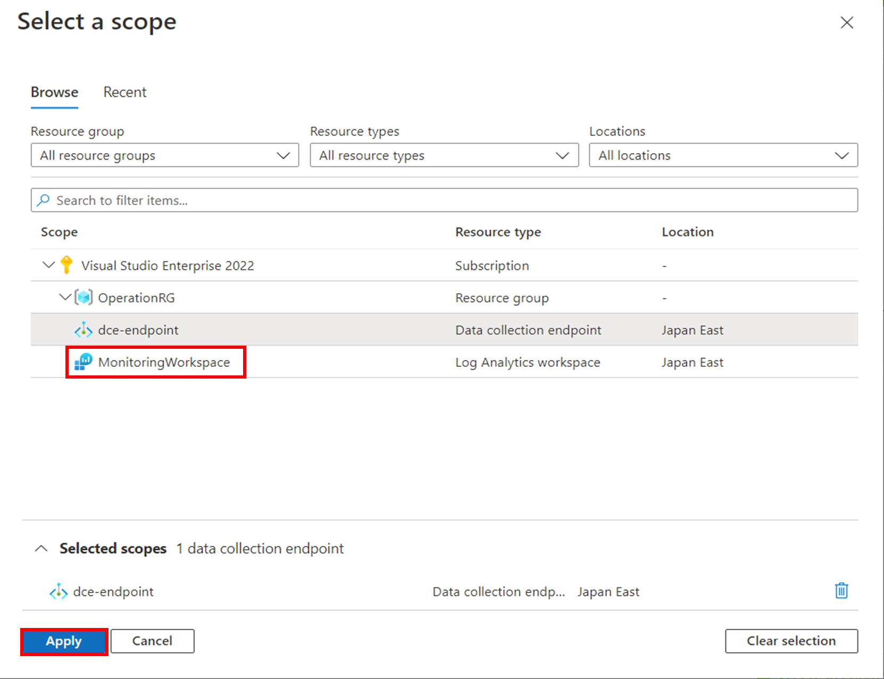This screenshot has height=679, width=884.
Task: Open the All resource types dropdown
Action: tap(563, 155)
